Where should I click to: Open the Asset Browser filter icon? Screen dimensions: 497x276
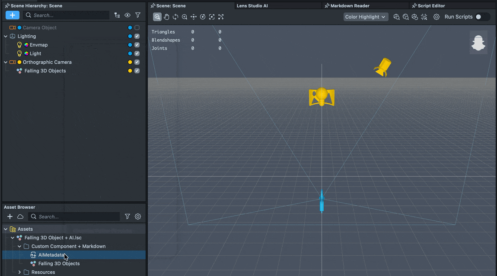127,216
